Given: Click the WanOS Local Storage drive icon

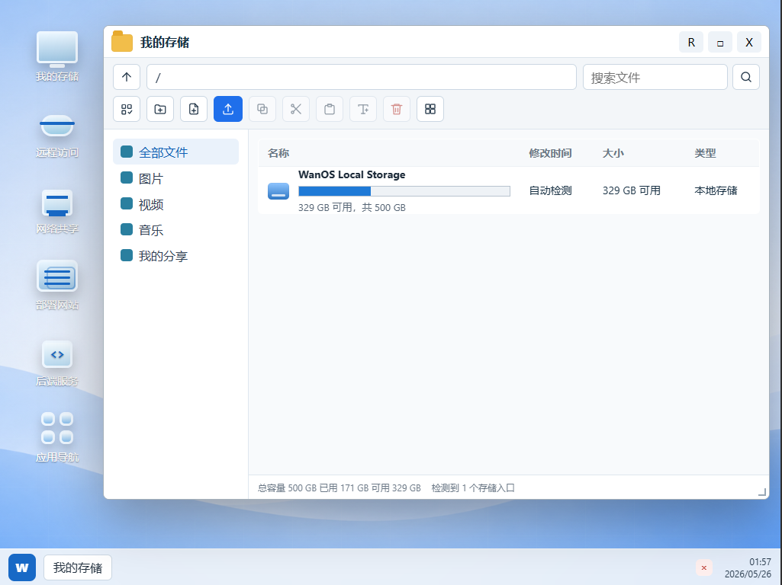Looking at the screenshot, I should (278, 191).
